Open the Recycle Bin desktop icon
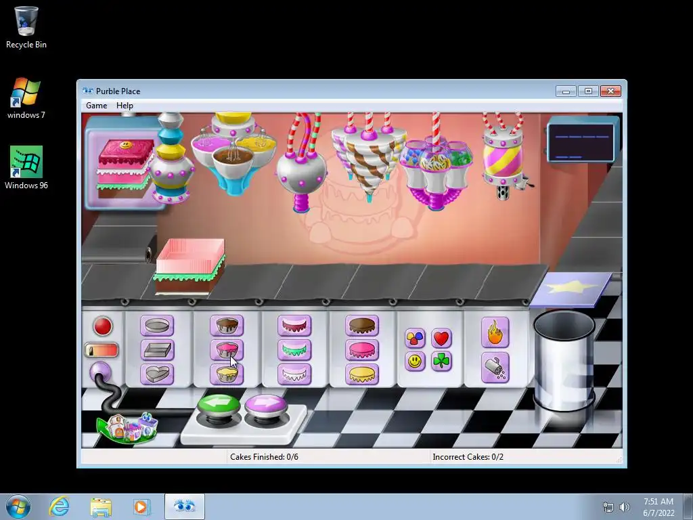This screenshot has width=693, height=520. tap(26, 27)
